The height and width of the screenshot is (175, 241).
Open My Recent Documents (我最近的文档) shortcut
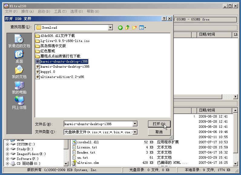click(19, 41)
